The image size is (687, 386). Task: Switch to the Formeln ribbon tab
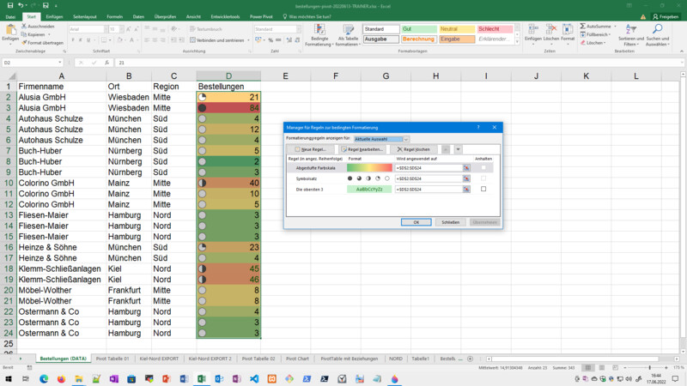click(x=115, y=16)
